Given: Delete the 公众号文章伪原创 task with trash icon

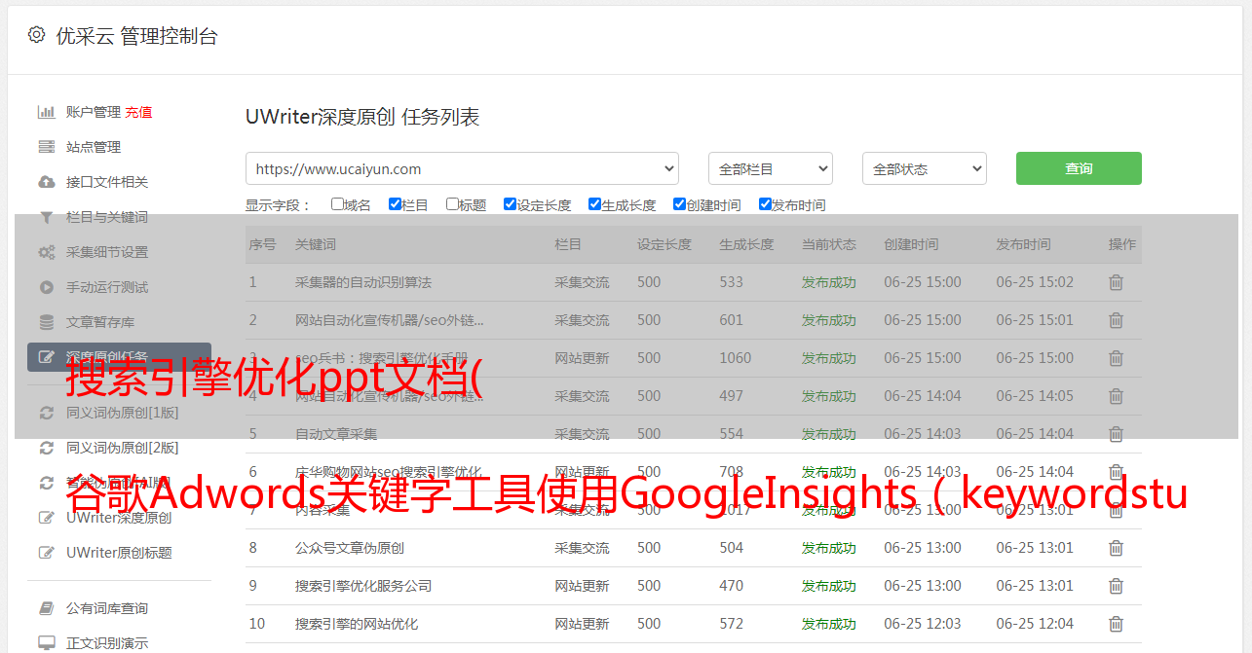Looking at the screenshot, I should point(1117,548).
